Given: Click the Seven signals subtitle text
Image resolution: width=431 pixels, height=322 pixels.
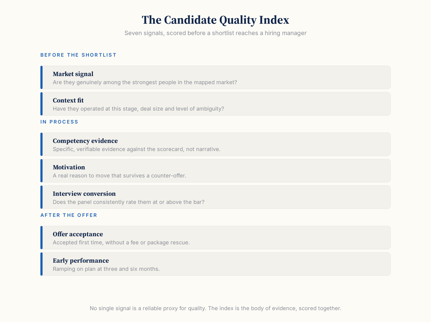Looking at the screenshot, I should click(x=215, y=33).
